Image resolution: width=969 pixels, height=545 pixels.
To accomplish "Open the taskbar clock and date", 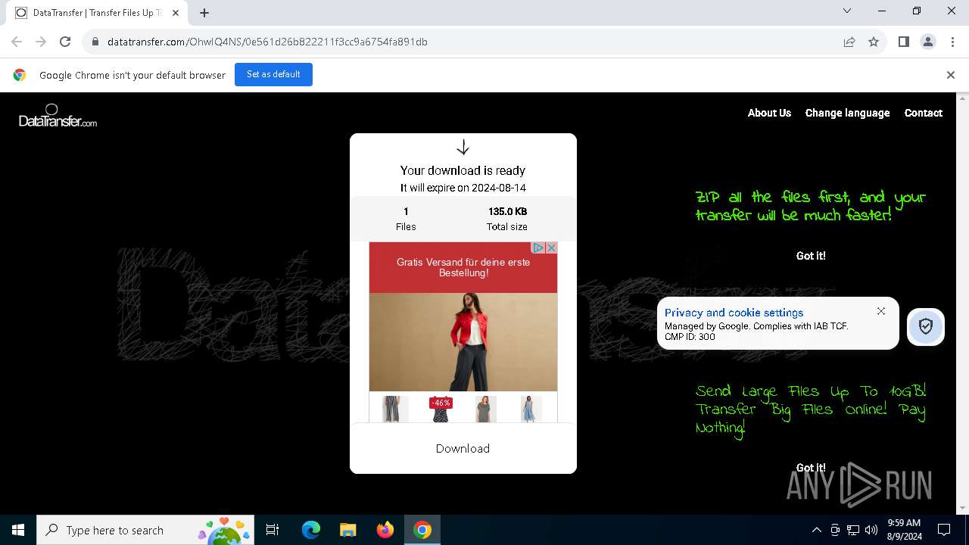I will pyautogui.click(x=903, y=530).
